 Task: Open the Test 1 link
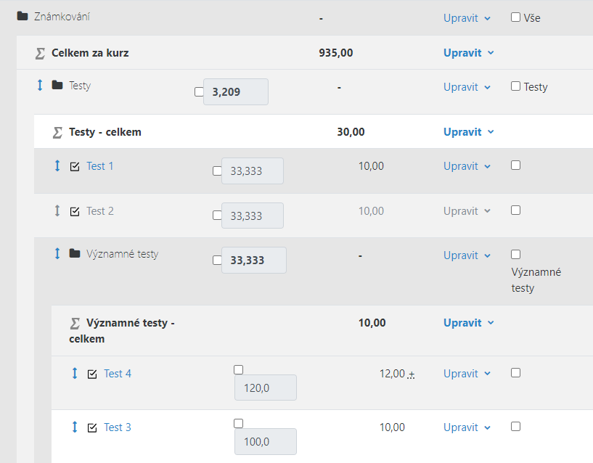pos(100,166)
